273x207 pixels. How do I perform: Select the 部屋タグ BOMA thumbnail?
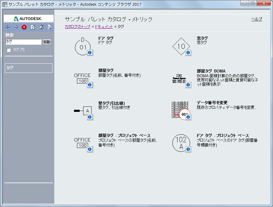[x=179, y=79]
